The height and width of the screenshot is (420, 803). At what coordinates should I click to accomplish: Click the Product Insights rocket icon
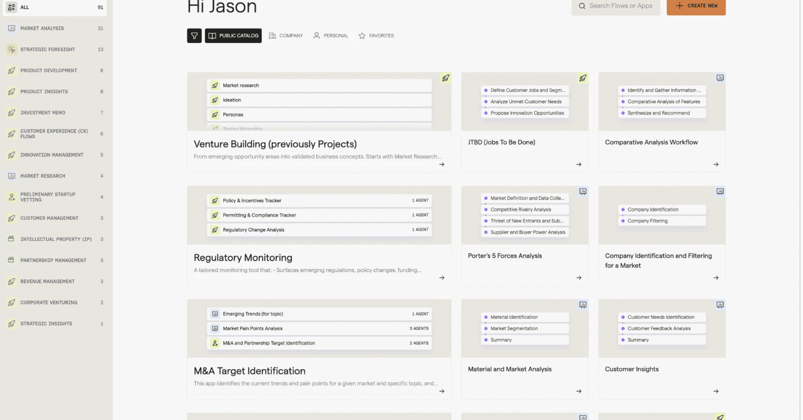12,92
